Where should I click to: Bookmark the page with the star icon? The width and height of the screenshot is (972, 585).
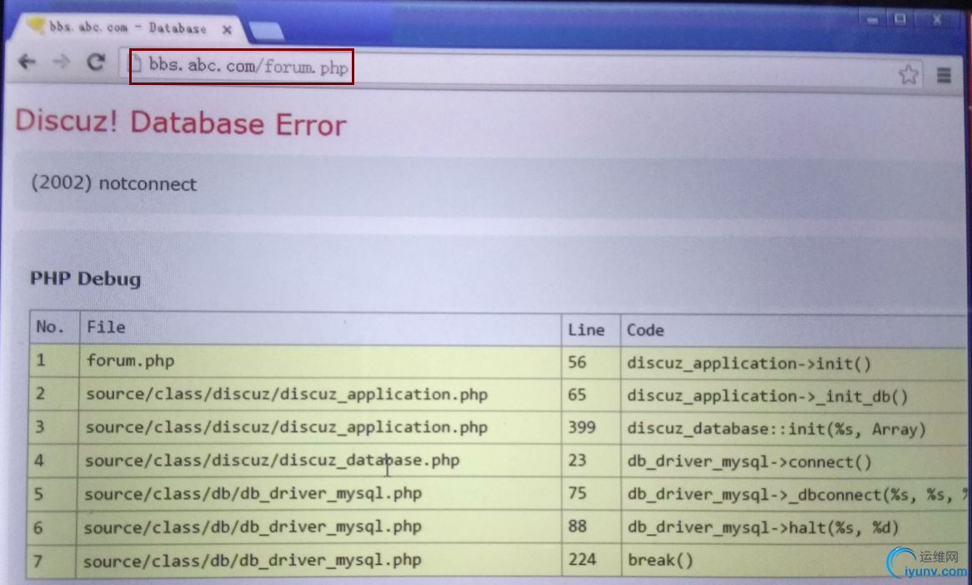click(908, 74)
